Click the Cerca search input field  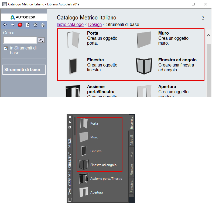pos(20,40)
